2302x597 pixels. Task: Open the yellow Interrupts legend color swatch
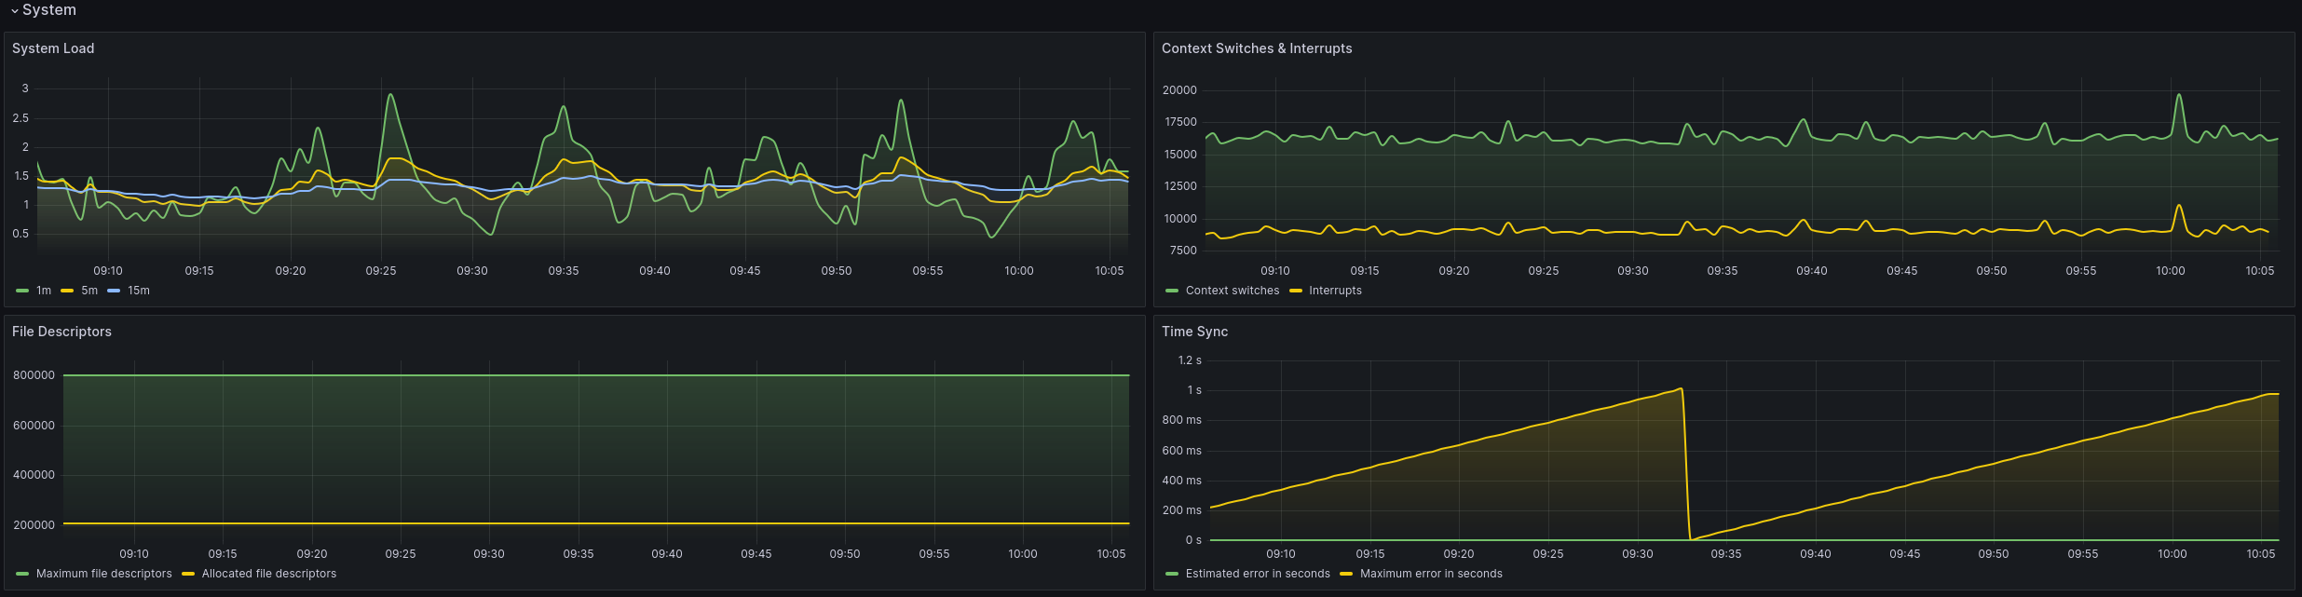tap(1296, 291)
